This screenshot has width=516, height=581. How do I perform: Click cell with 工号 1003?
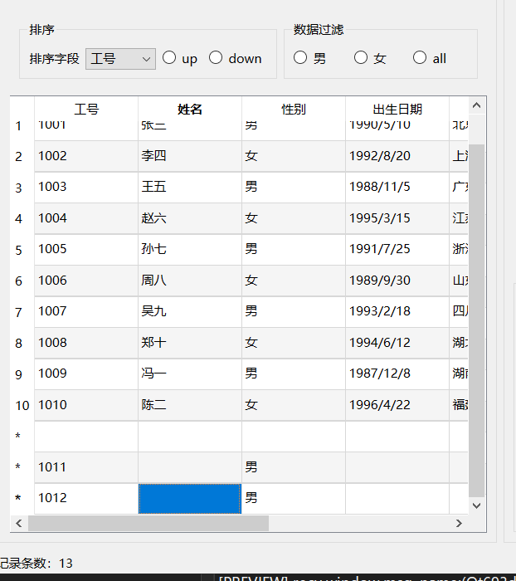[x=86, y=187]
